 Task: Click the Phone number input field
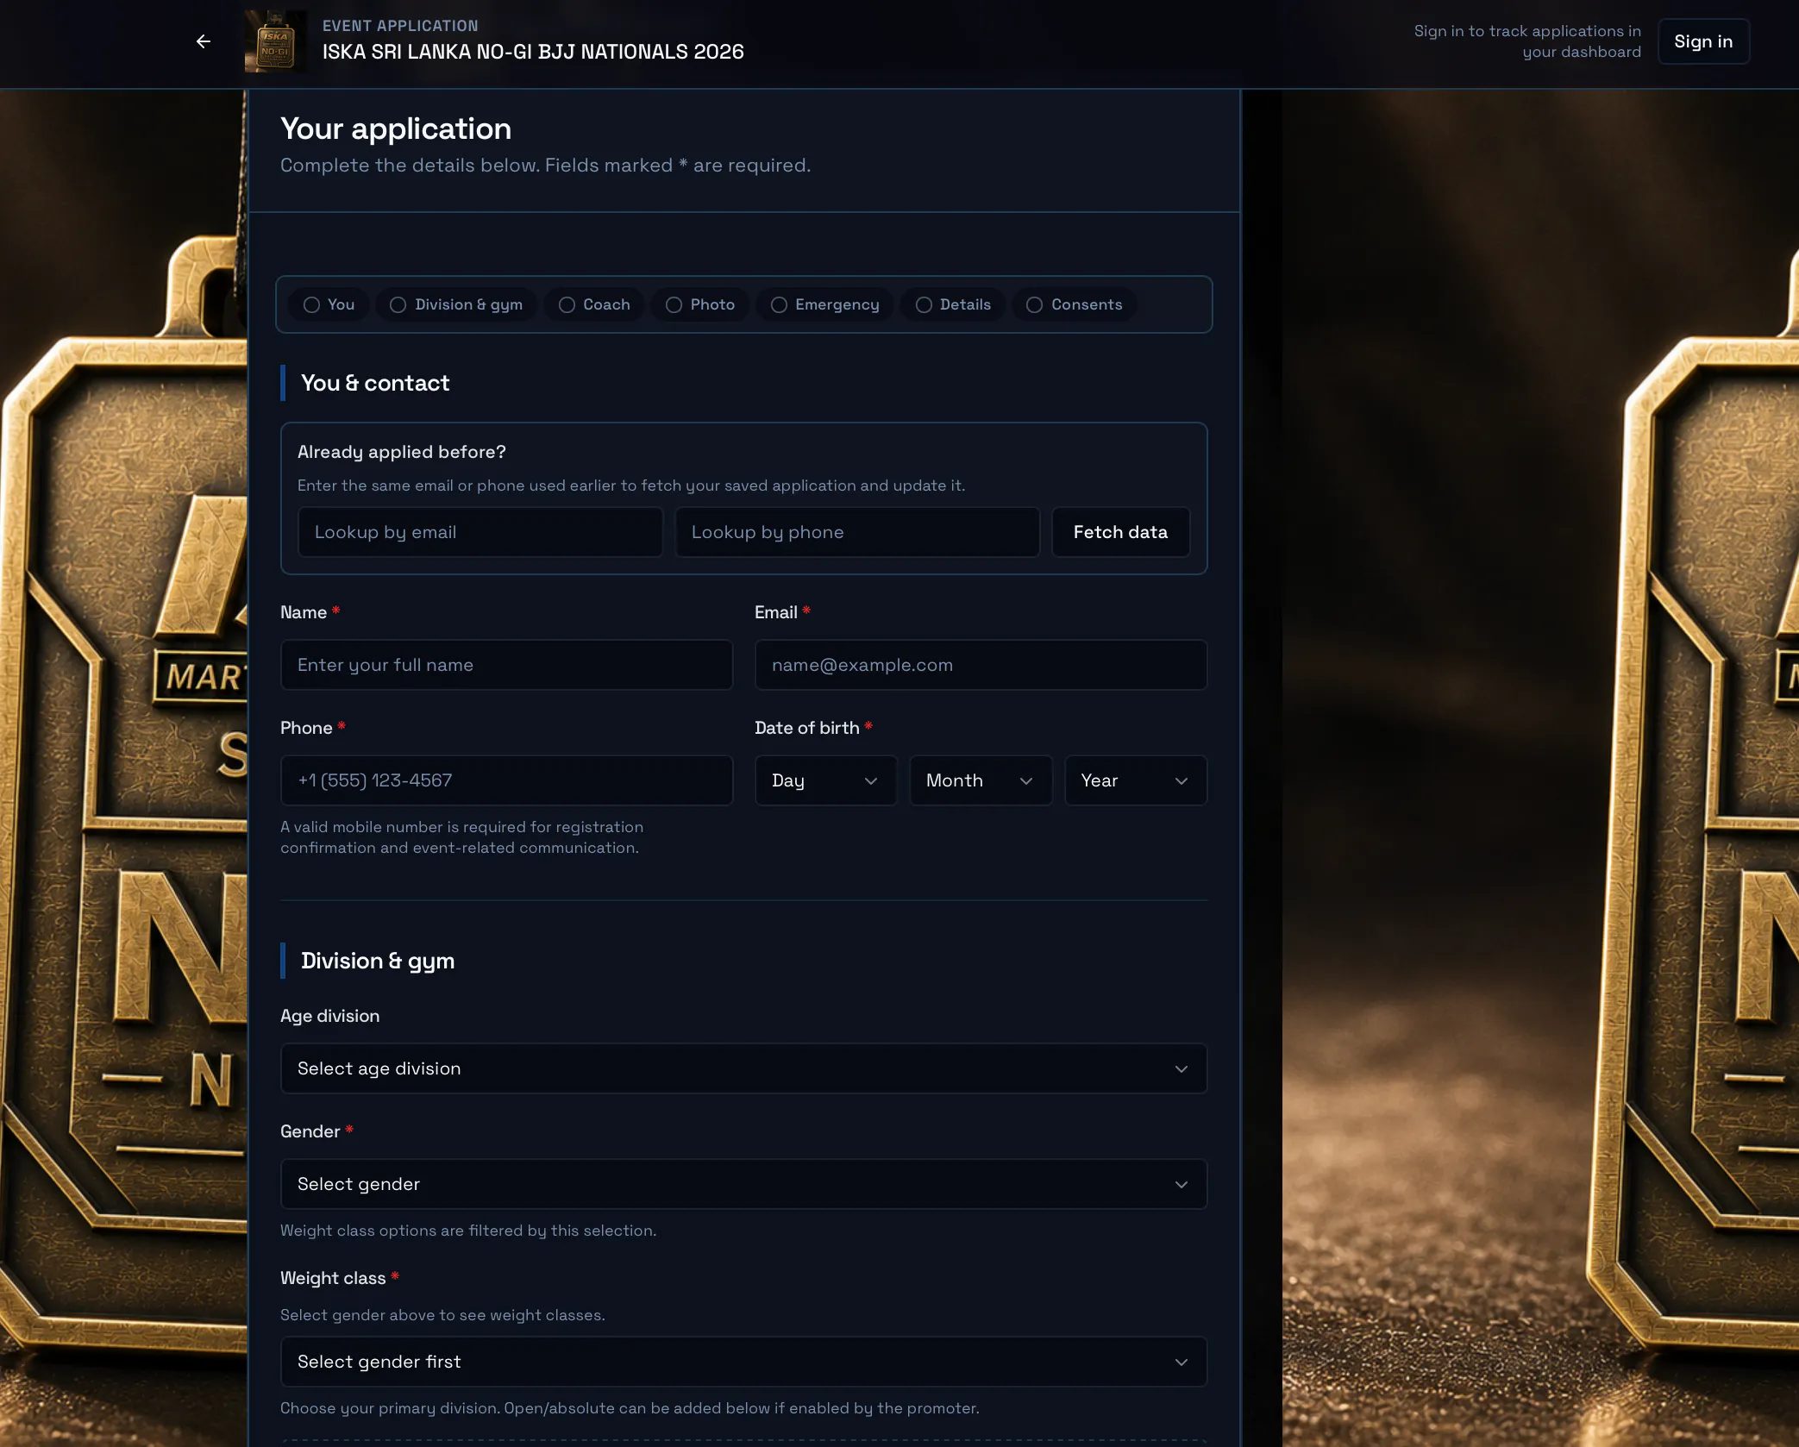(506, 780)
